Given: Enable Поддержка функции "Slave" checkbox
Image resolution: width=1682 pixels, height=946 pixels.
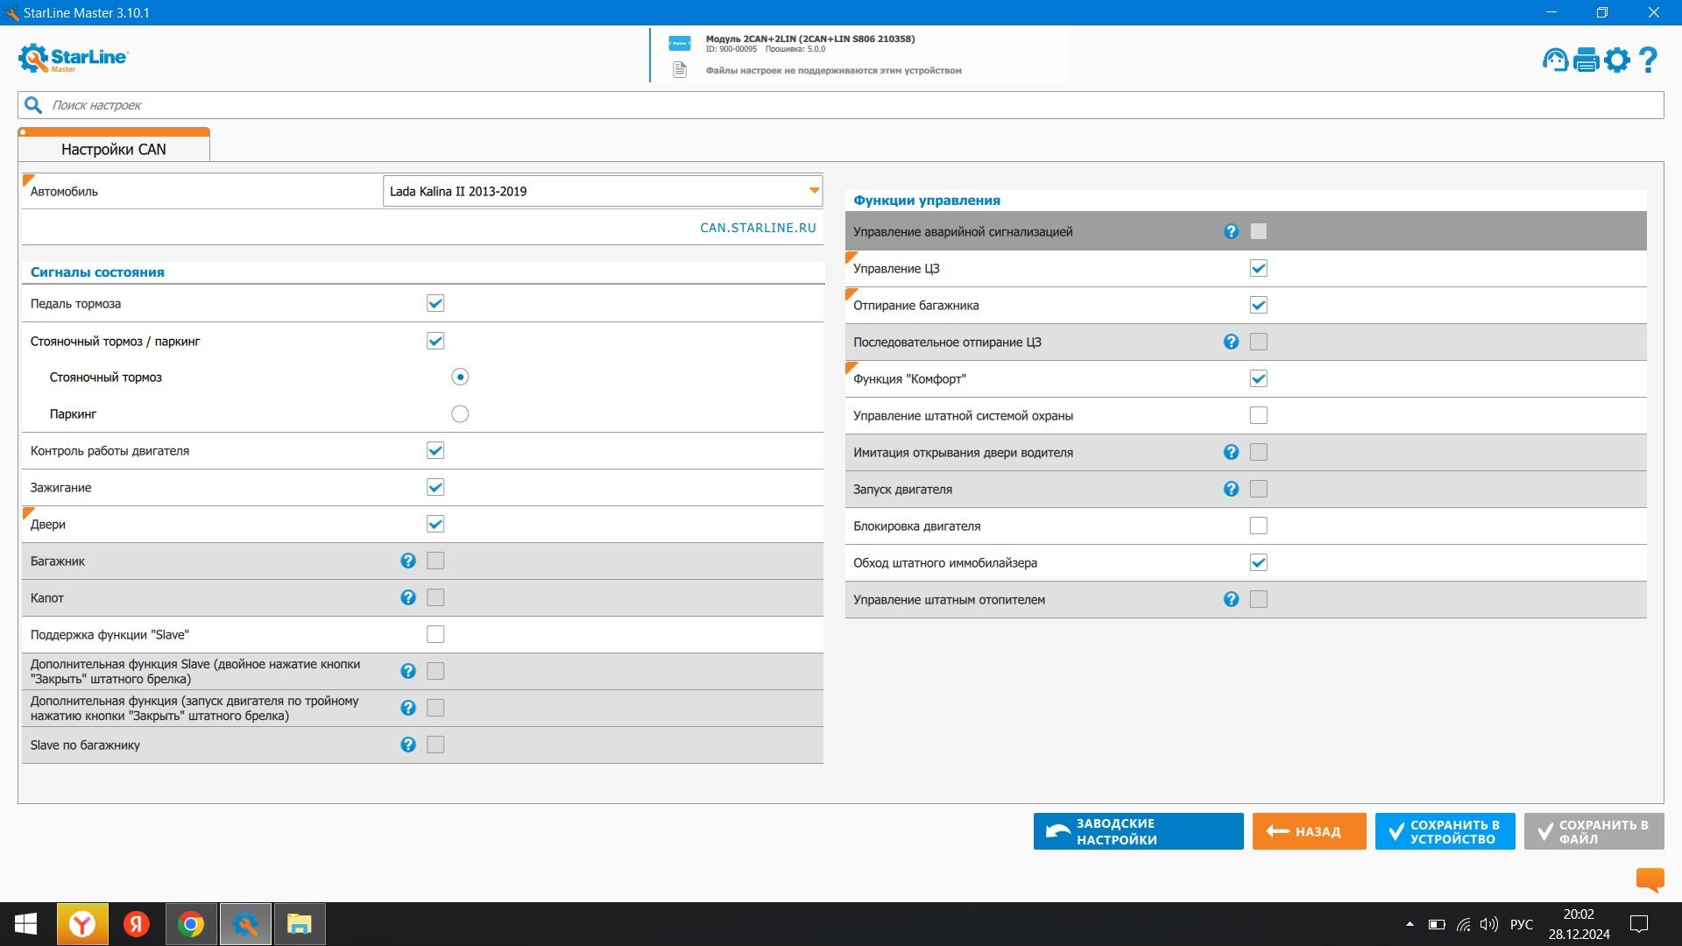Looking at the screenshot, I should pyautogui.click(x=435, y=634).
